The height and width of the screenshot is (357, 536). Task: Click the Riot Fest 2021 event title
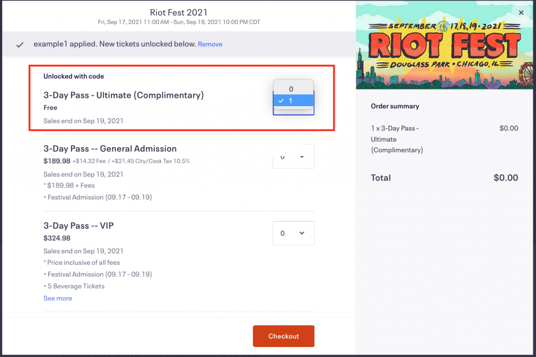click(x=178, y=12)
